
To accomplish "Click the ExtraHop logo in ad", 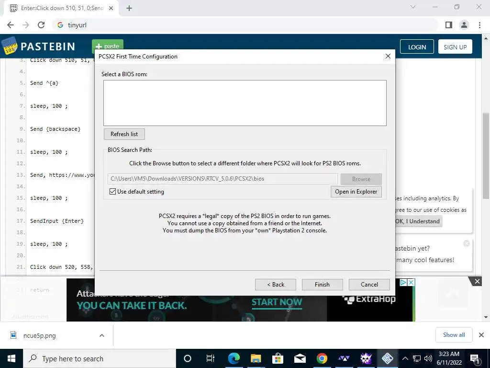I will pyautogui.click(x=369, y=299).
